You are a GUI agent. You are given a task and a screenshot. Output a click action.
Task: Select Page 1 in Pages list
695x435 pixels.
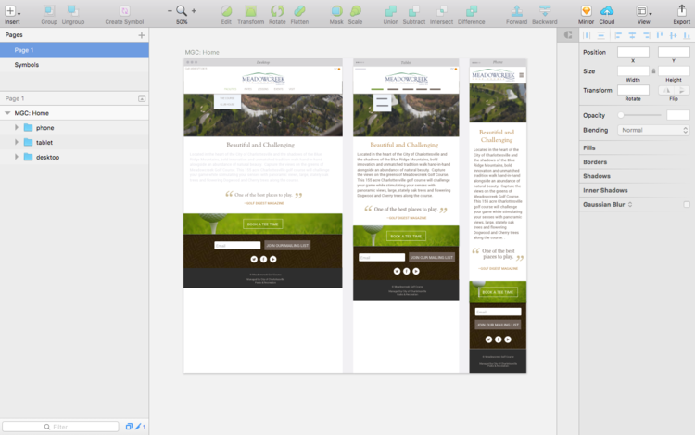coord(74,50)
